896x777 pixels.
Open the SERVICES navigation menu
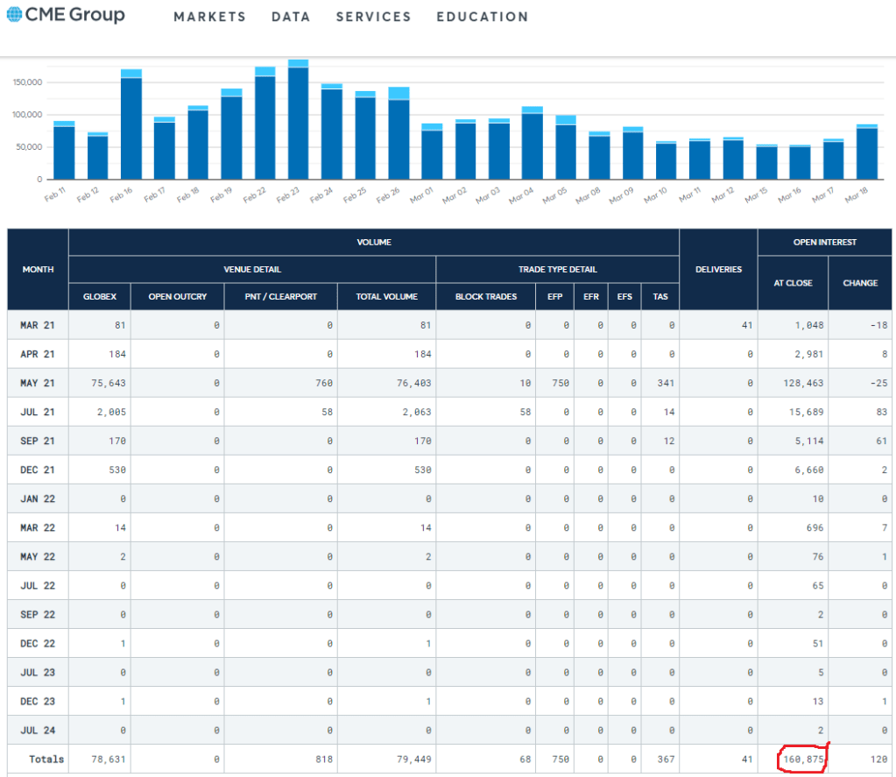(x=373, y=17)
